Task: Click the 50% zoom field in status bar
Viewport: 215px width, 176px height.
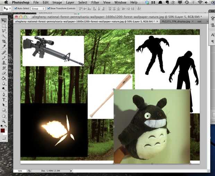Action: pyautogui.click(x=20, y=171)
